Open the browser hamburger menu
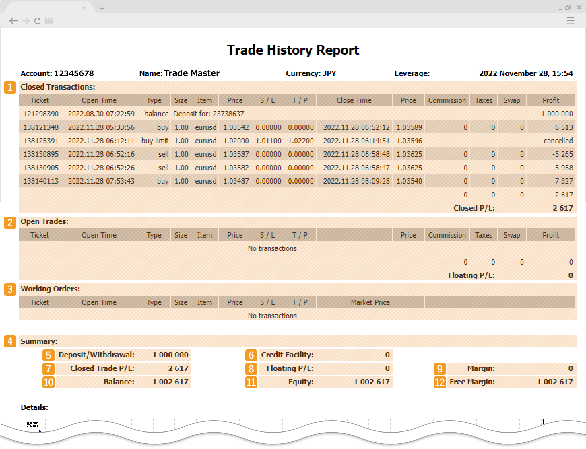Image resolution: width=586 pixels, height=449 pixels. coord(571,21)
